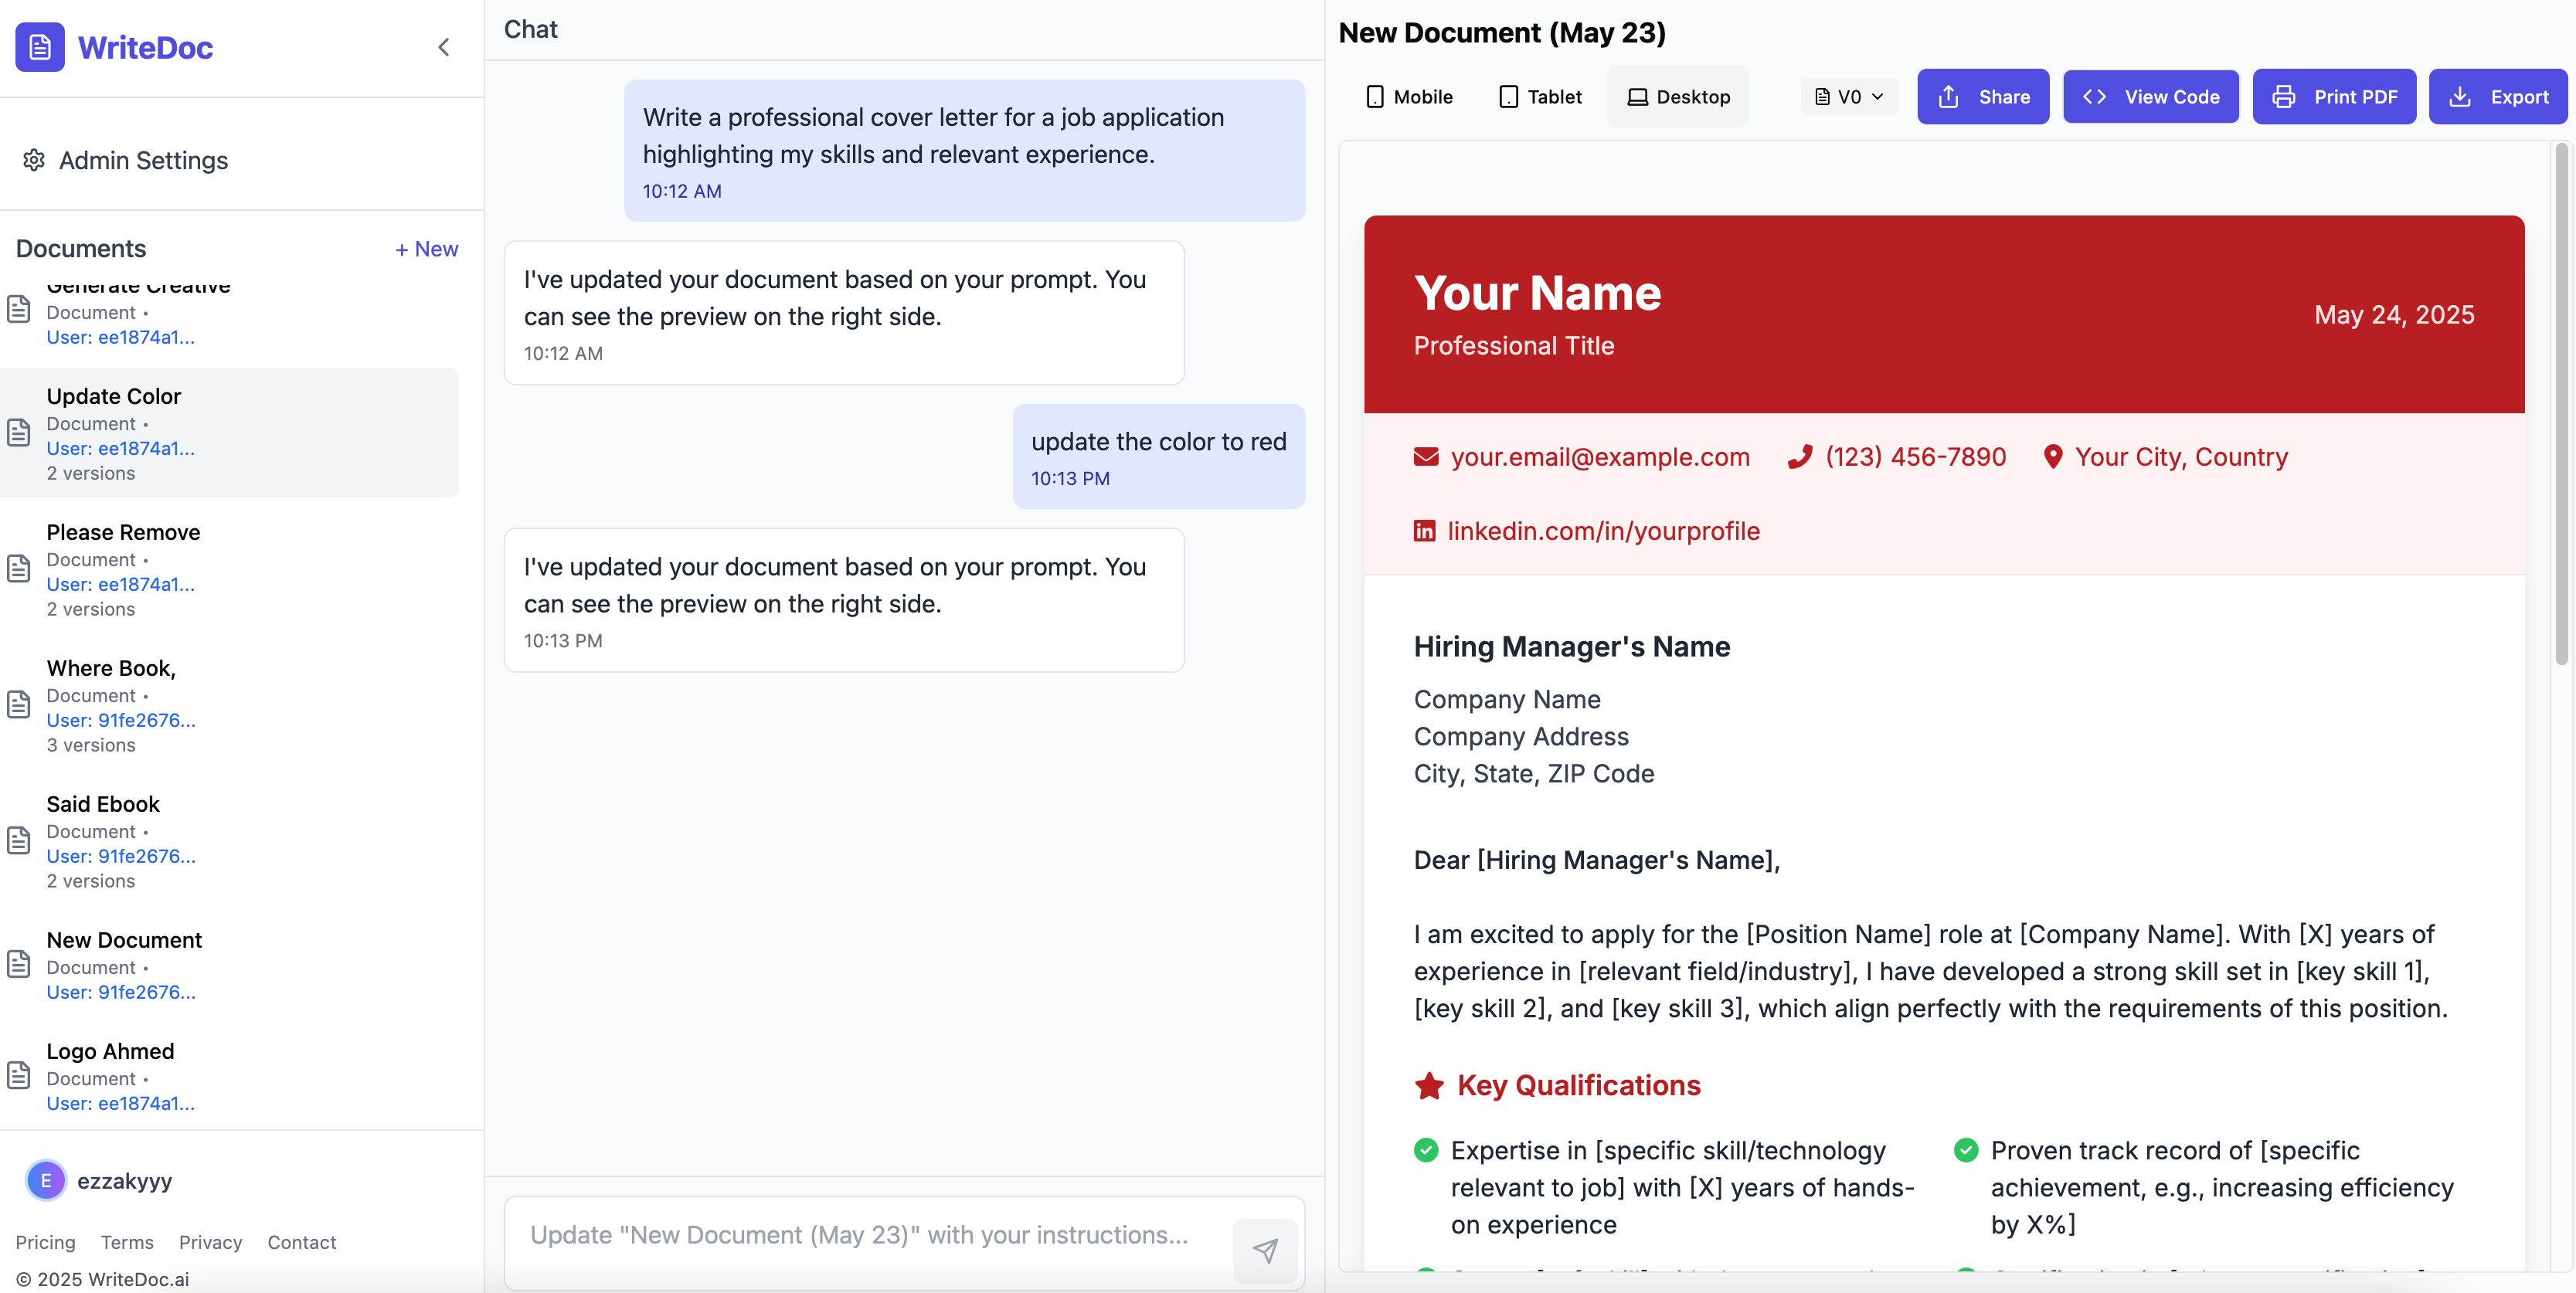Click the View Code button
This screenshot has height=1293, width=2576.
point(2151,97)
